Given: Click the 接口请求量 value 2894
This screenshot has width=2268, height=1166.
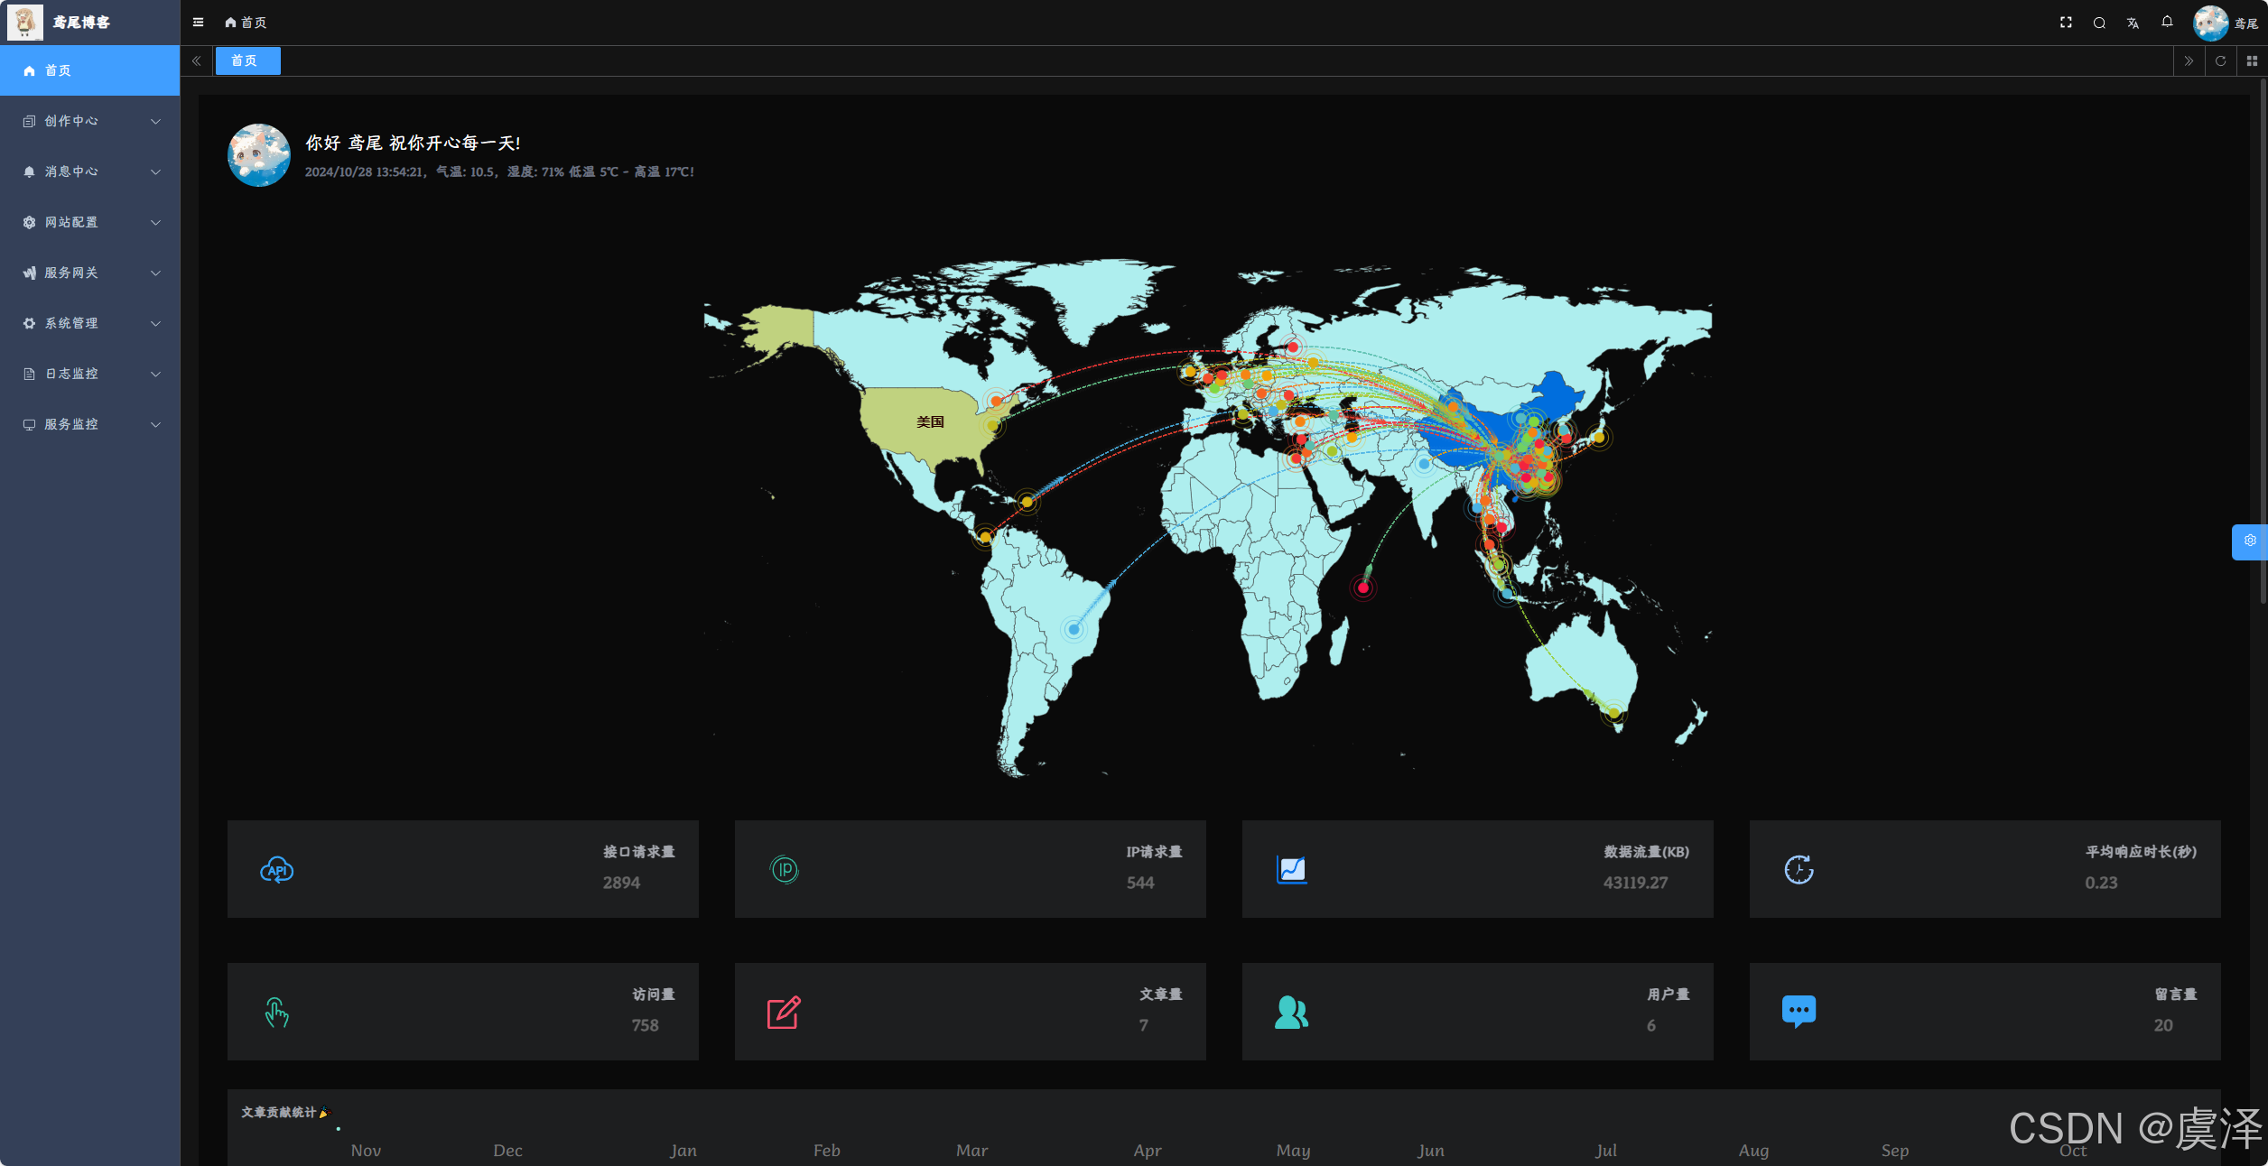Looking at the screenshot, I should [x=621, y=883].
